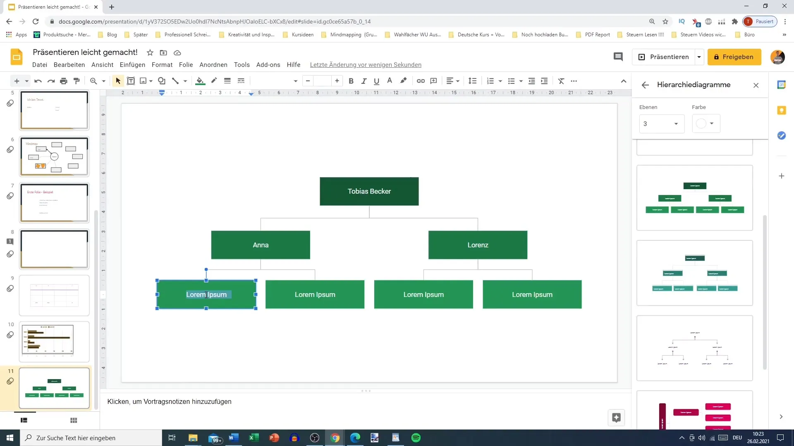Click the redo arrow icon

point(51,81)
